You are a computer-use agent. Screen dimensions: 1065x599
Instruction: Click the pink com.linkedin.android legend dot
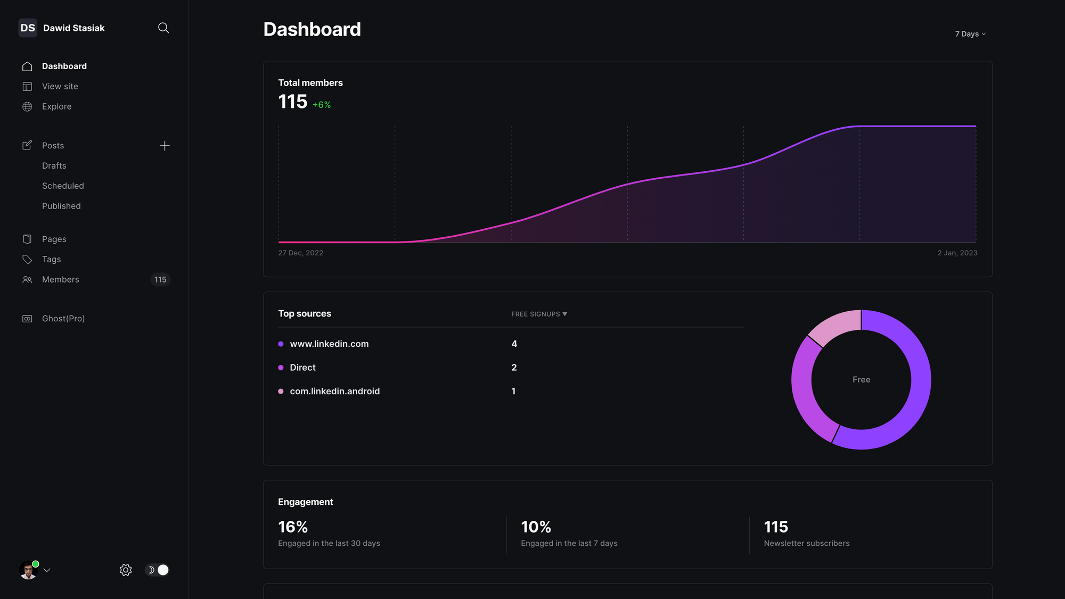point(281,392)
